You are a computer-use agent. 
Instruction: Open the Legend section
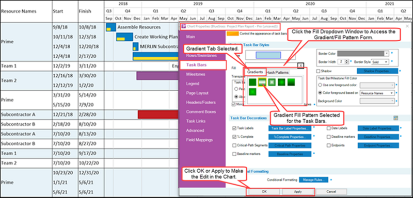point(193,84)
